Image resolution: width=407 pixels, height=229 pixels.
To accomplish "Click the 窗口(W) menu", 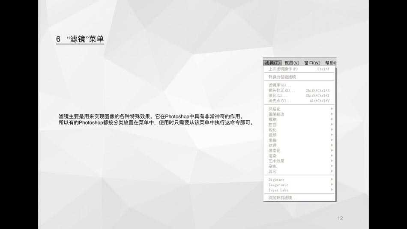I will [312, 63].
